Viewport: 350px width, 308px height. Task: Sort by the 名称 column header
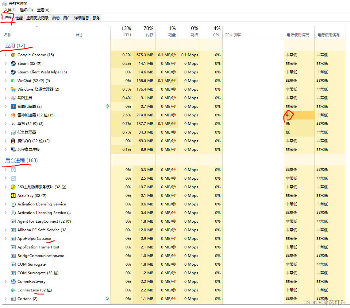tap(38, 32)
